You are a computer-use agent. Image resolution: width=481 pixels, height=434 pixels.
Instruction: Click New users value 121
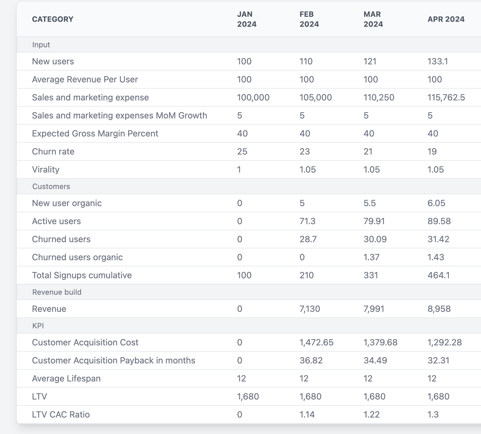click(370, 61)
